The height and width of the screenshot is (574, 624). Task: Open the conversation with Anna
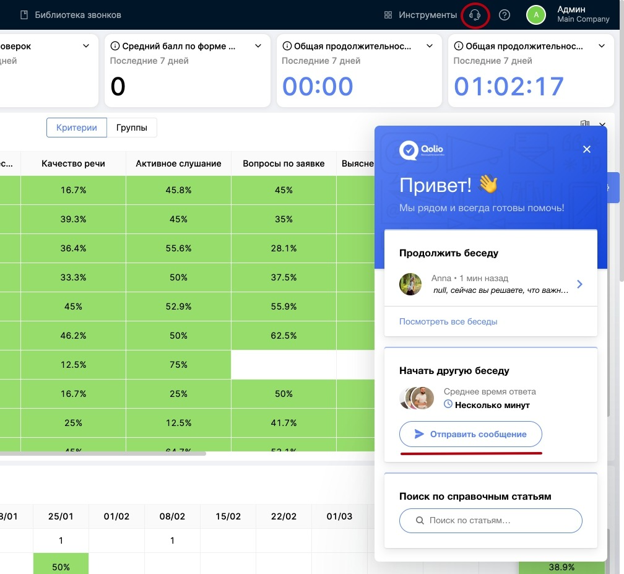coord(490,284)
